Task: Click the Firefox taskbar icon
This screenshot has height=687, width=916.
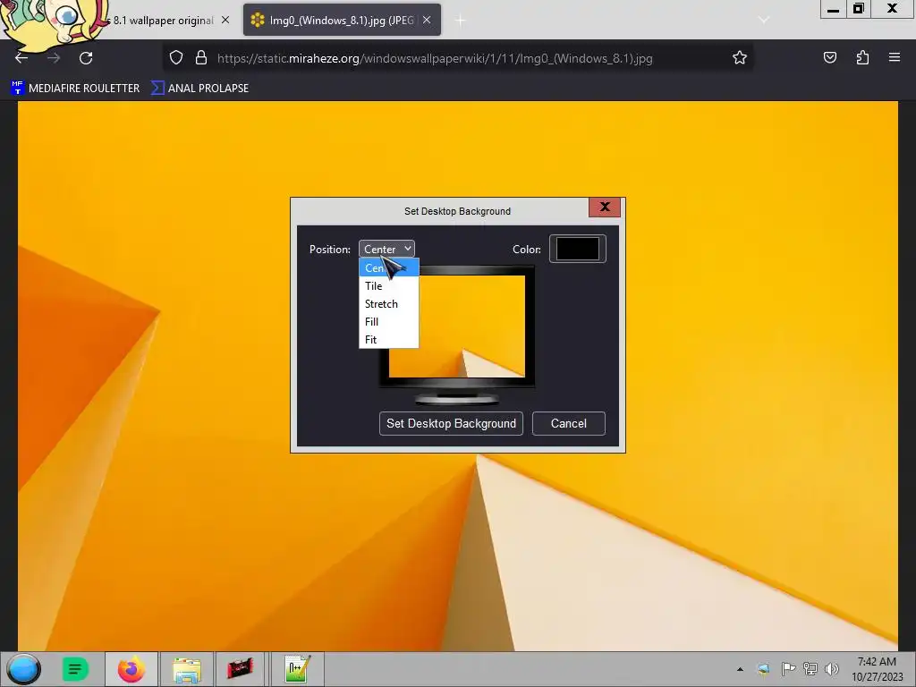Action: tap(131, 669)
